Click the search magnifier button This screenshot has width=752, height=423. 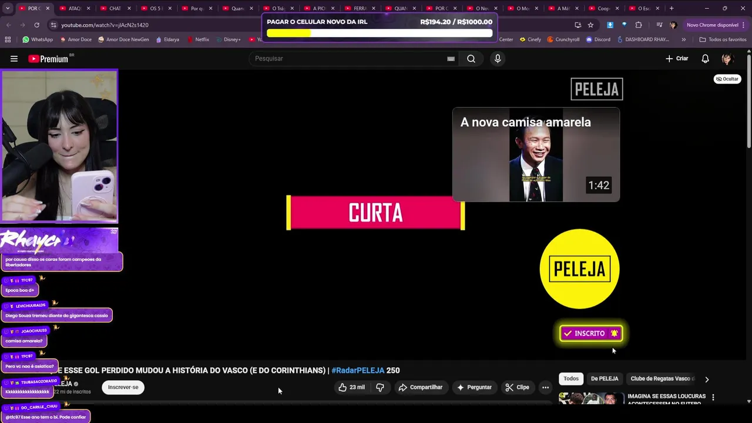point(471,59)
